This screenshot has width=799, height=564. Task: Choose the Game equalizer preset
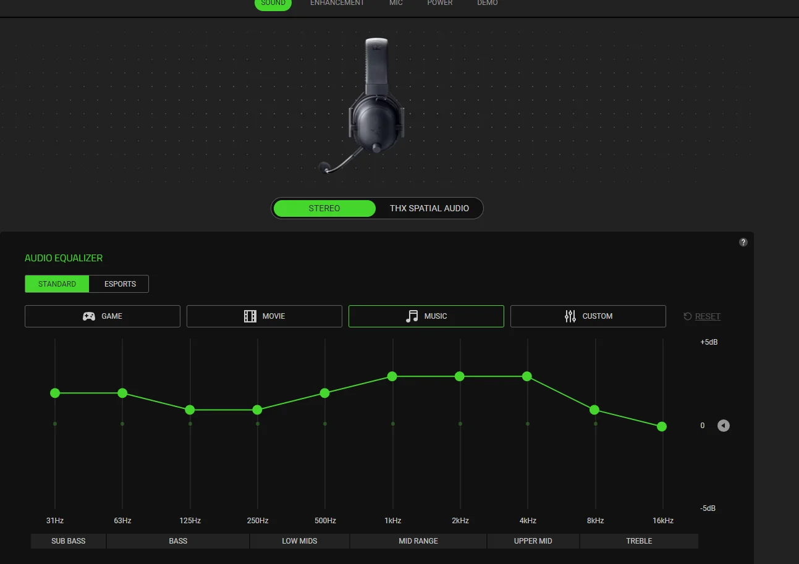point(103,316)
